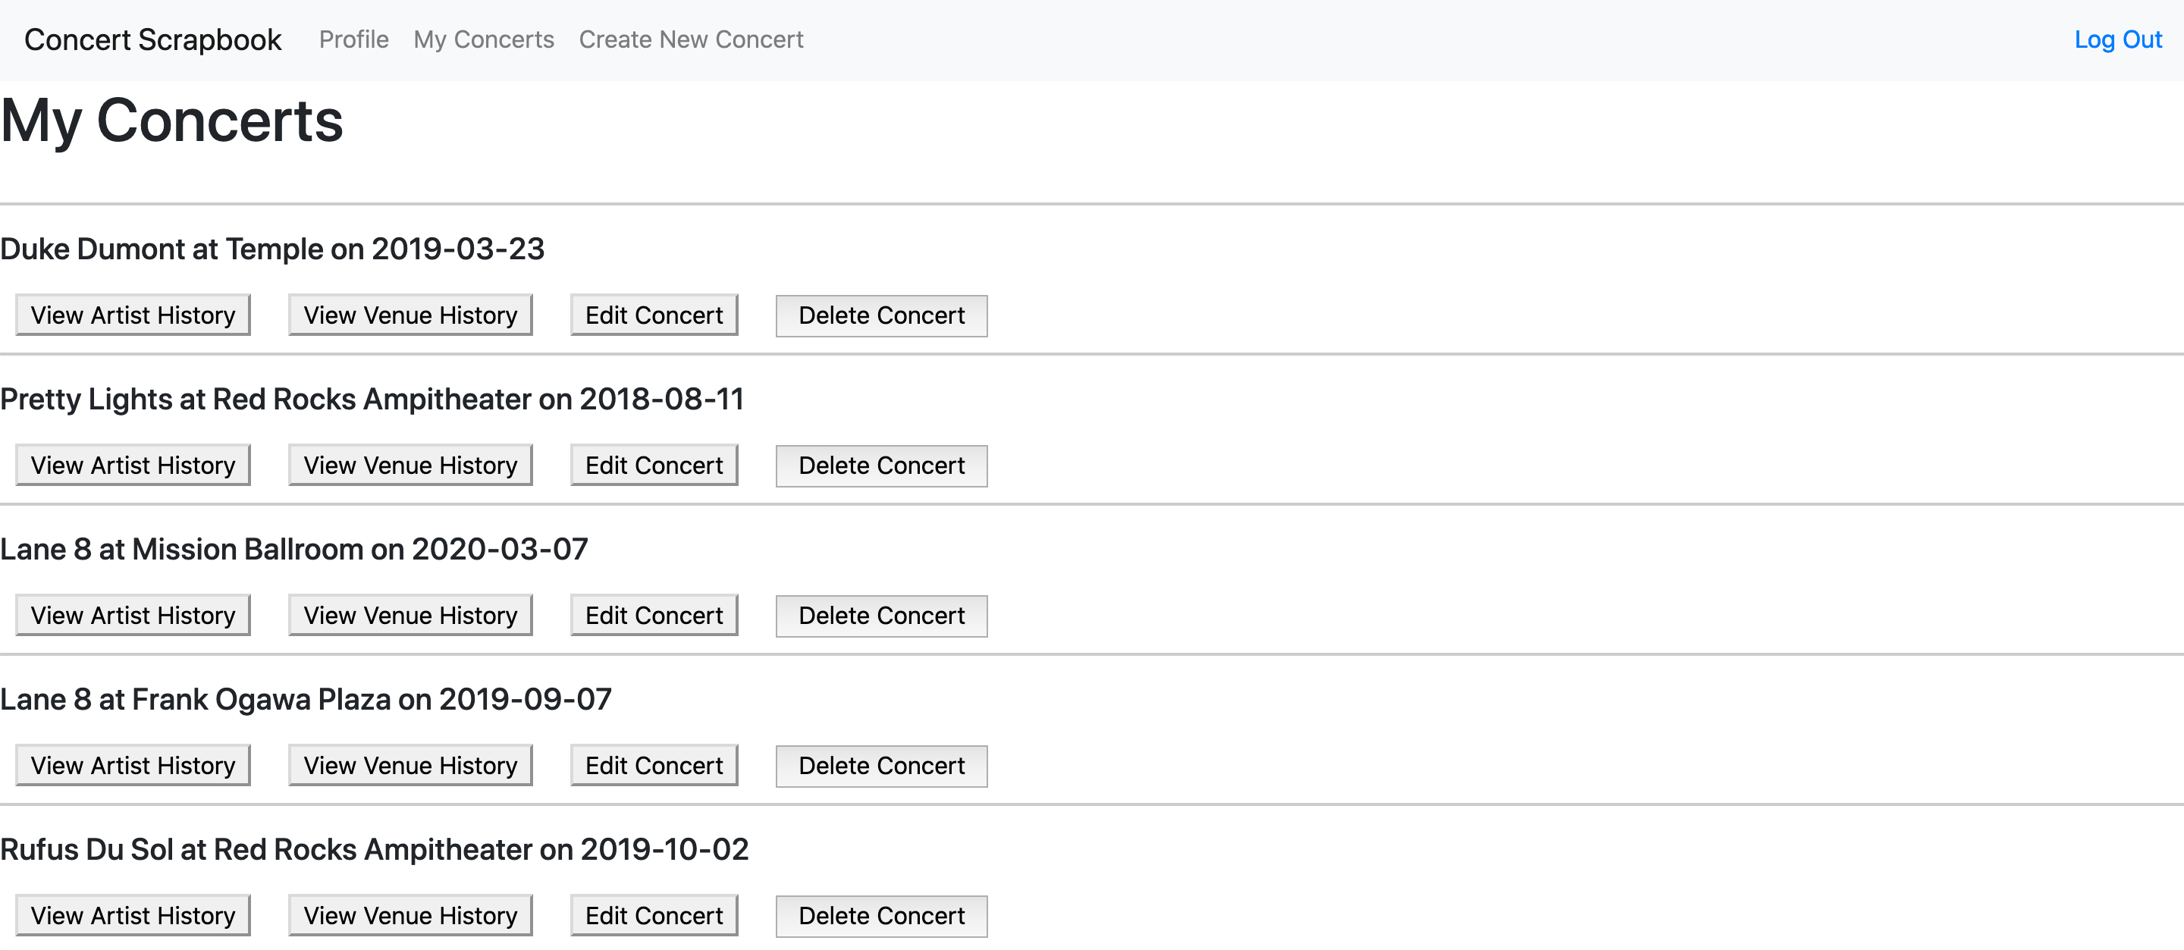The height and width of the screenshot is (950, 2184).
Task: View Artist History for Frank Ogawa Plaza concert
Action: (133, 765)
